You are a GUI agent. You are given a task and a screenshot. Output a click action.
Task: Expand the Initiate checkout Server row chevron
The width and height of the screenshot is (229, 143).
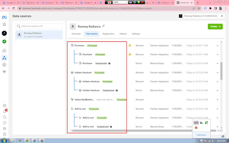click(x=217, y=91)
